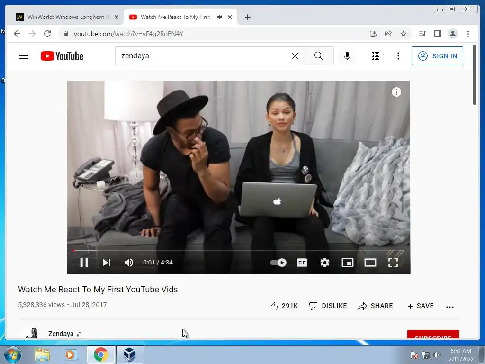This screenshot has height=364, width=485.
Task: Search with your voice microphone
Action: tap(347, 56)
